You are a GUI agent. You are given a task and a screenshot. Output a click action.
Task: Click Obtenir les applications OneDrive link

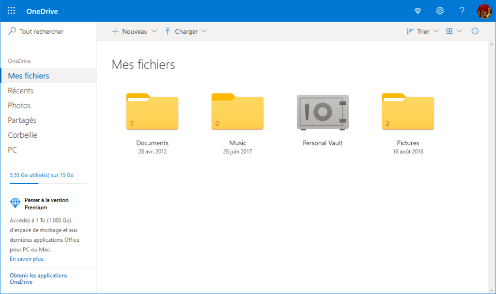coord(38,279)
